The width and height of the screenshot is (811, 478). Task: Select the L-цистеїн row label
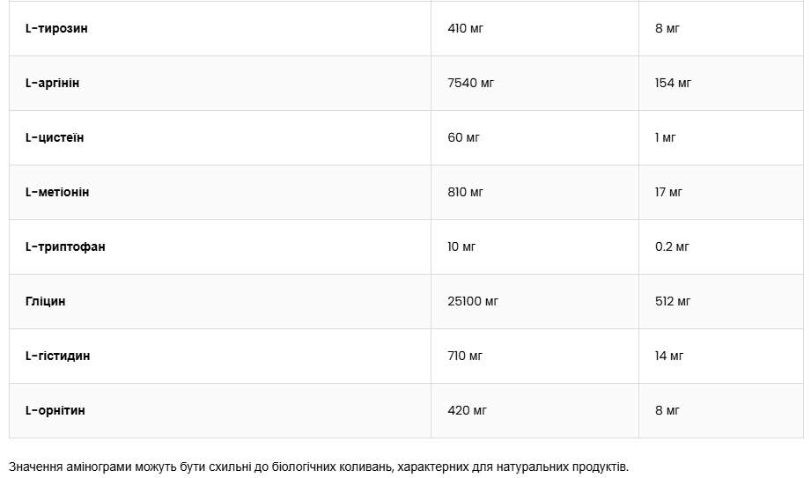(55, 137)
